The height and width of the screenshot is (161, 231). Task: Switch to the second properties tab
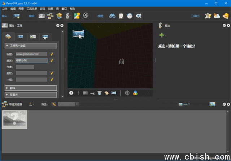21,37
